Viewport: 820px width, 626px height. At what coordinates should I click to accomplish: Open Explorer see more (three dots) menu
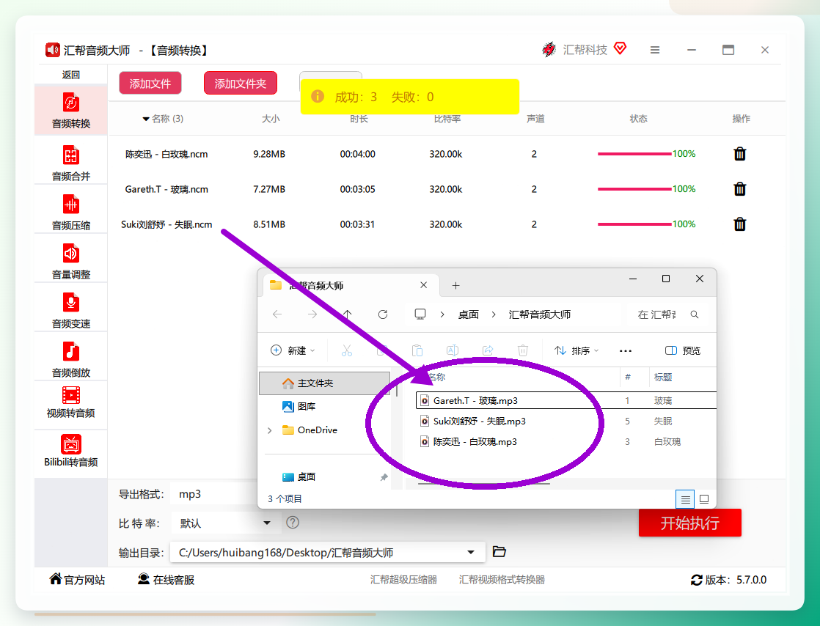click(x=626, y=351)
